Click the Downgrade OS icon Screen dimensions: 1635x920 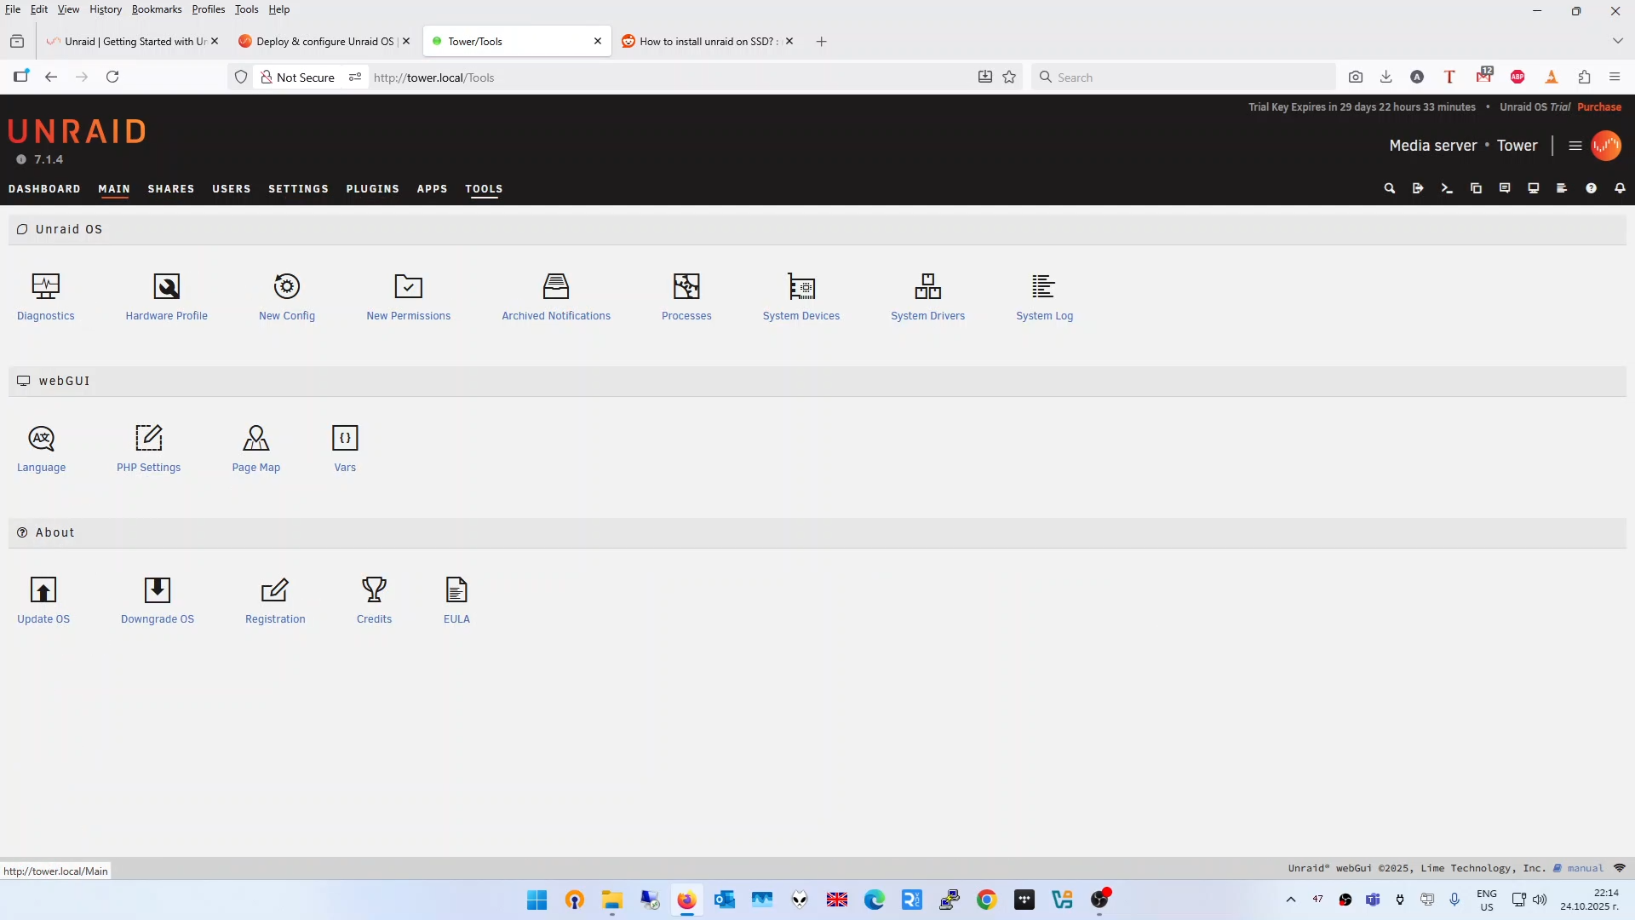[x=158, y=590]
